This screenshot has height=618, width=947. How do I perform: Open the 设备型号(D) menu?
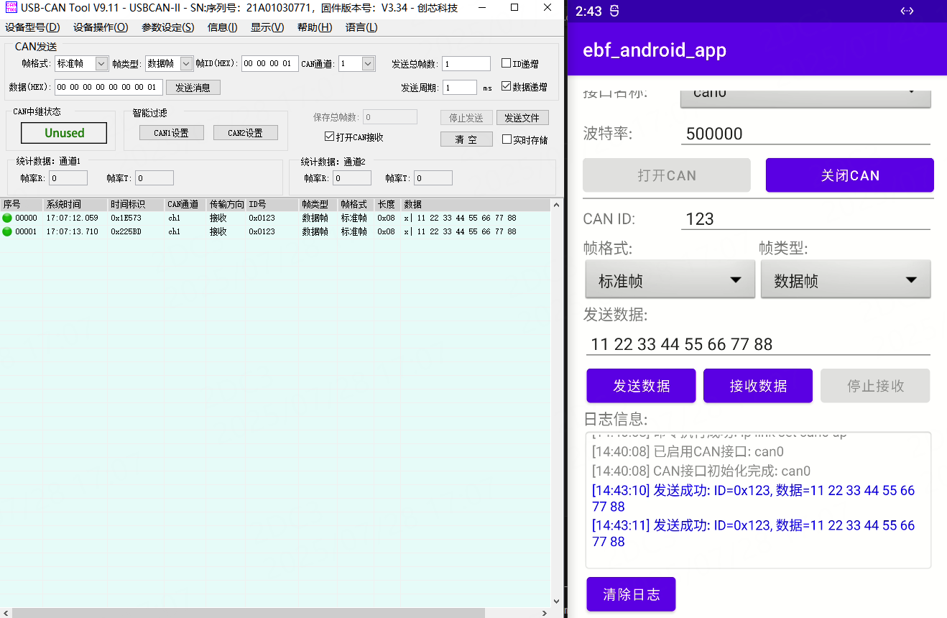tap(32, 27)
